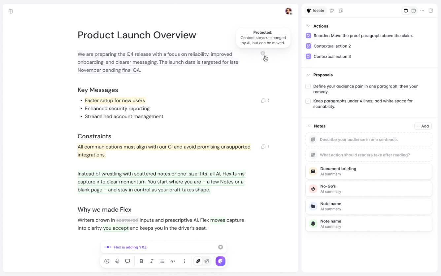Select the Ideate tab
Image resolution: width=441 pixels, height=276 pixels.
(x=316, y=11)
